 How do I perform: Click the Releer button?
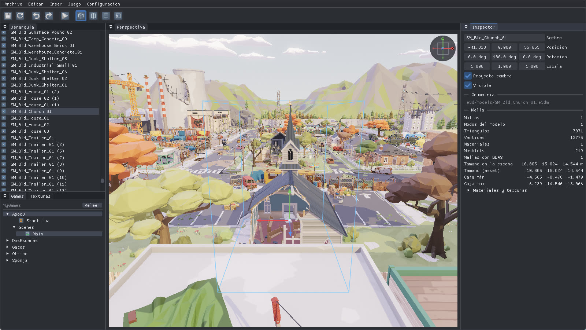point(92,205)
